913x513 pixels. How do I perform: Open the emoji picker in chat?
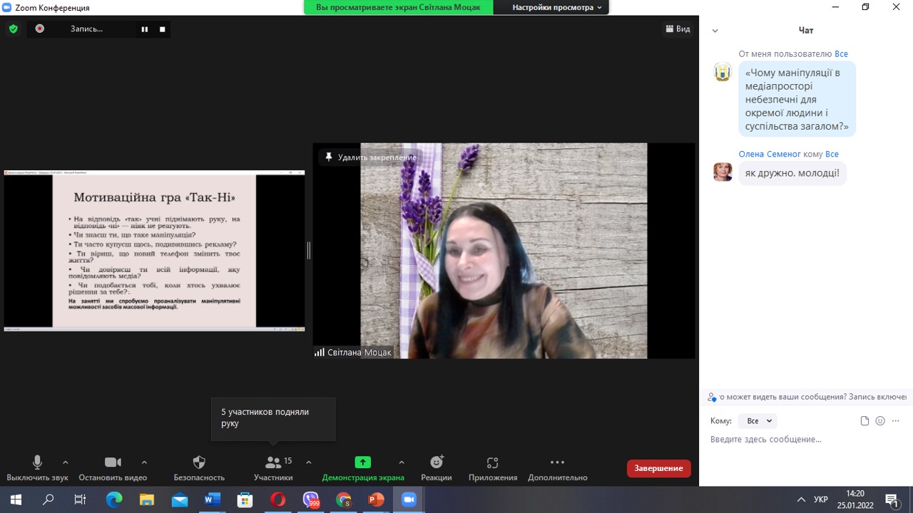click(880, 421)
